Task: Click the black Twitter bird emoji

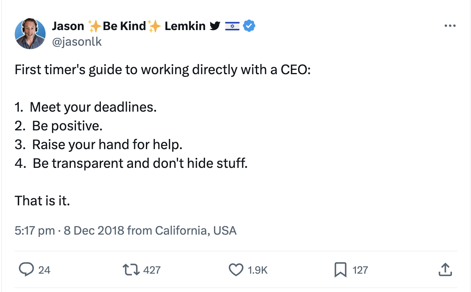Action: click(x=215, y=26)
